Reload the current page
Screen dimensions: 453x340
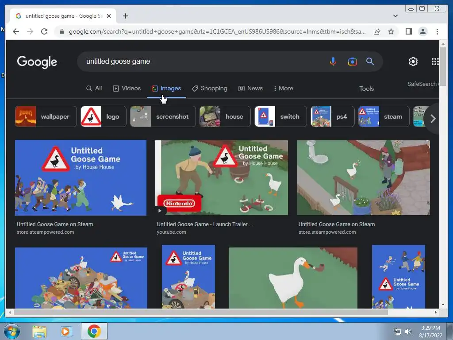(44, 31)
